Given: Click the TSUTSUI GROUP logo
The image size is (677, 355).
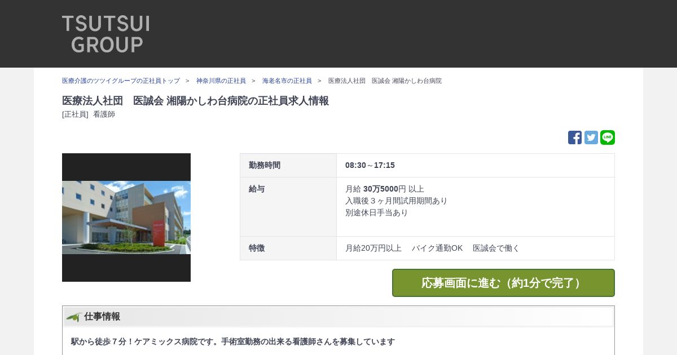Looking at the screenshot, I should [105, 34].
